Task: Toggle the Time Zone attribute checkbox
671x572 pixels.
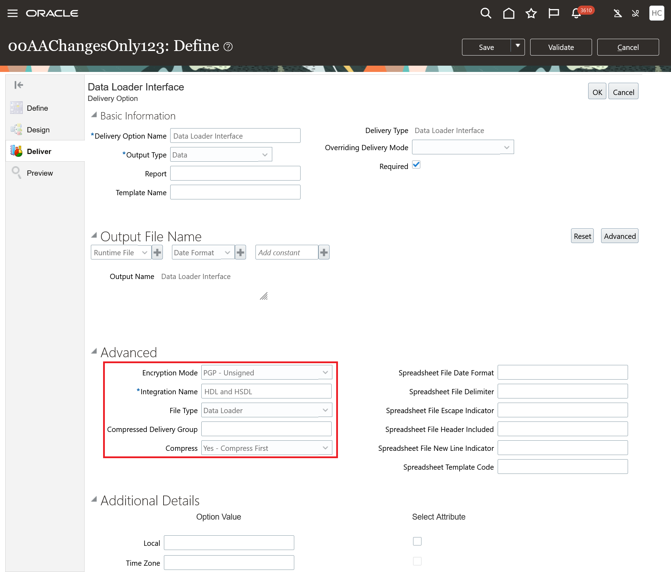Action: (417, 561)
